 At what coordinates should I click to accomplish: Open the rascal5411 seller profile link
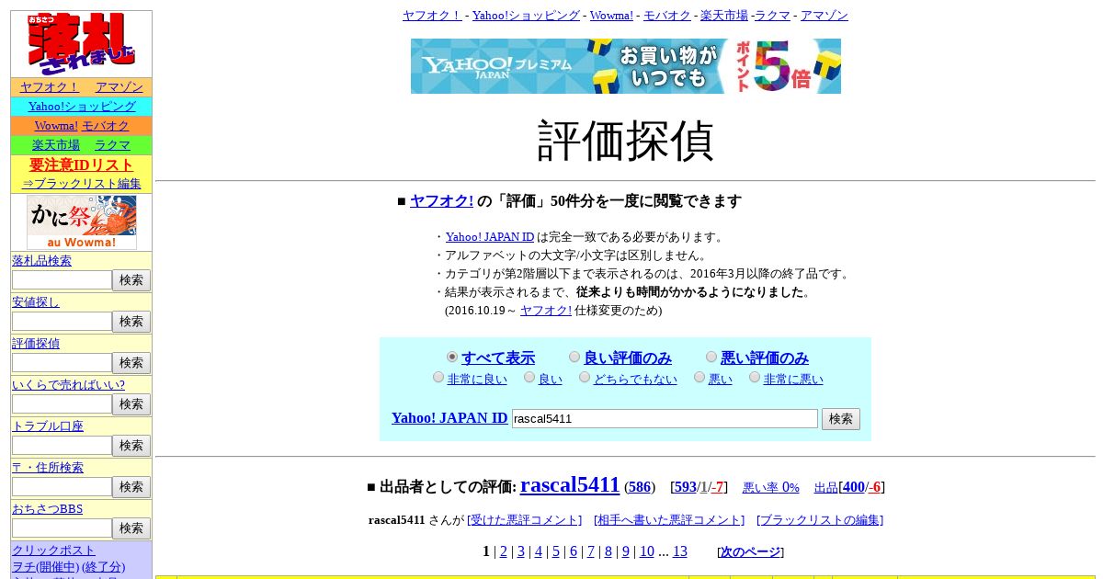point(570,484)
